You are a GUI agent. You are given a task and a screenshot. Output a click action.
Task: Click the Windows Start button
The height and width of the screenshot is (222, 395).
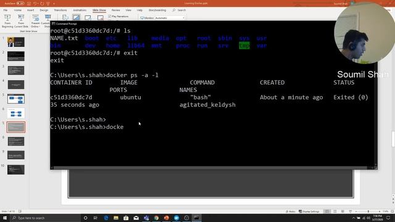coord(5,218)
